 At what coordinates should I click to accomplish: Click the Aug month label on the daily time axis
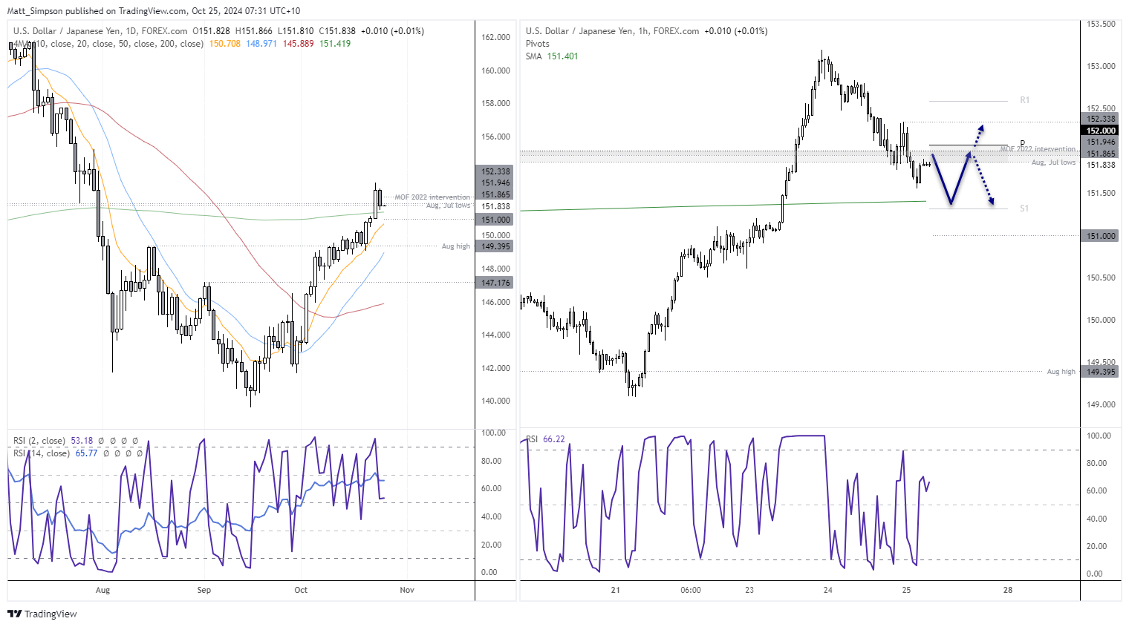click(x=103, y=591)
